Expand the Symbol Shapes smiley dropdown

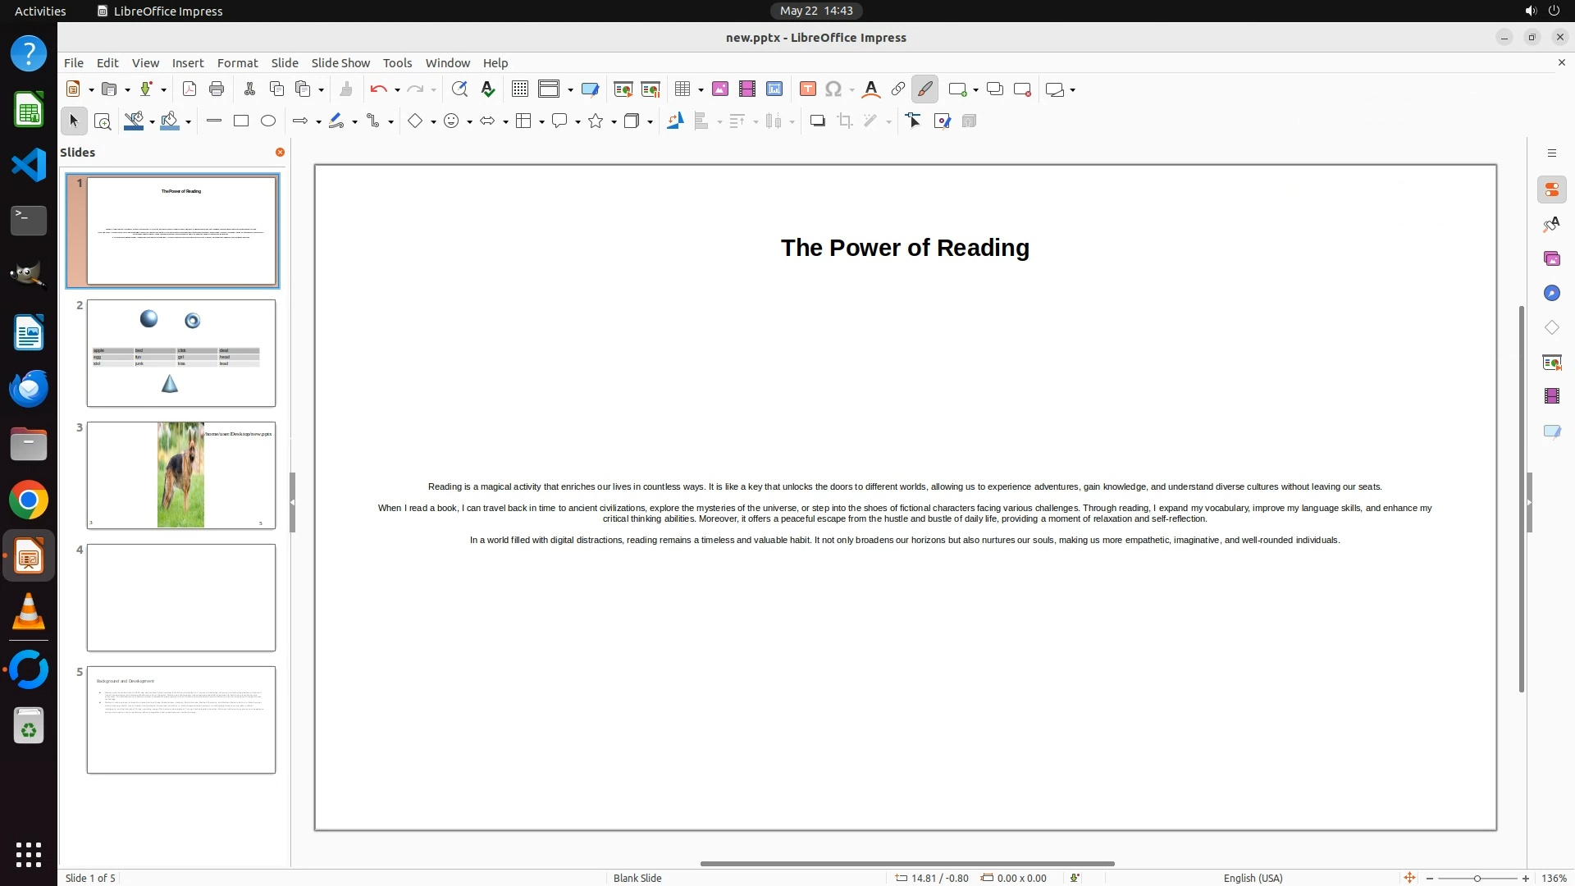coord(469,122)
